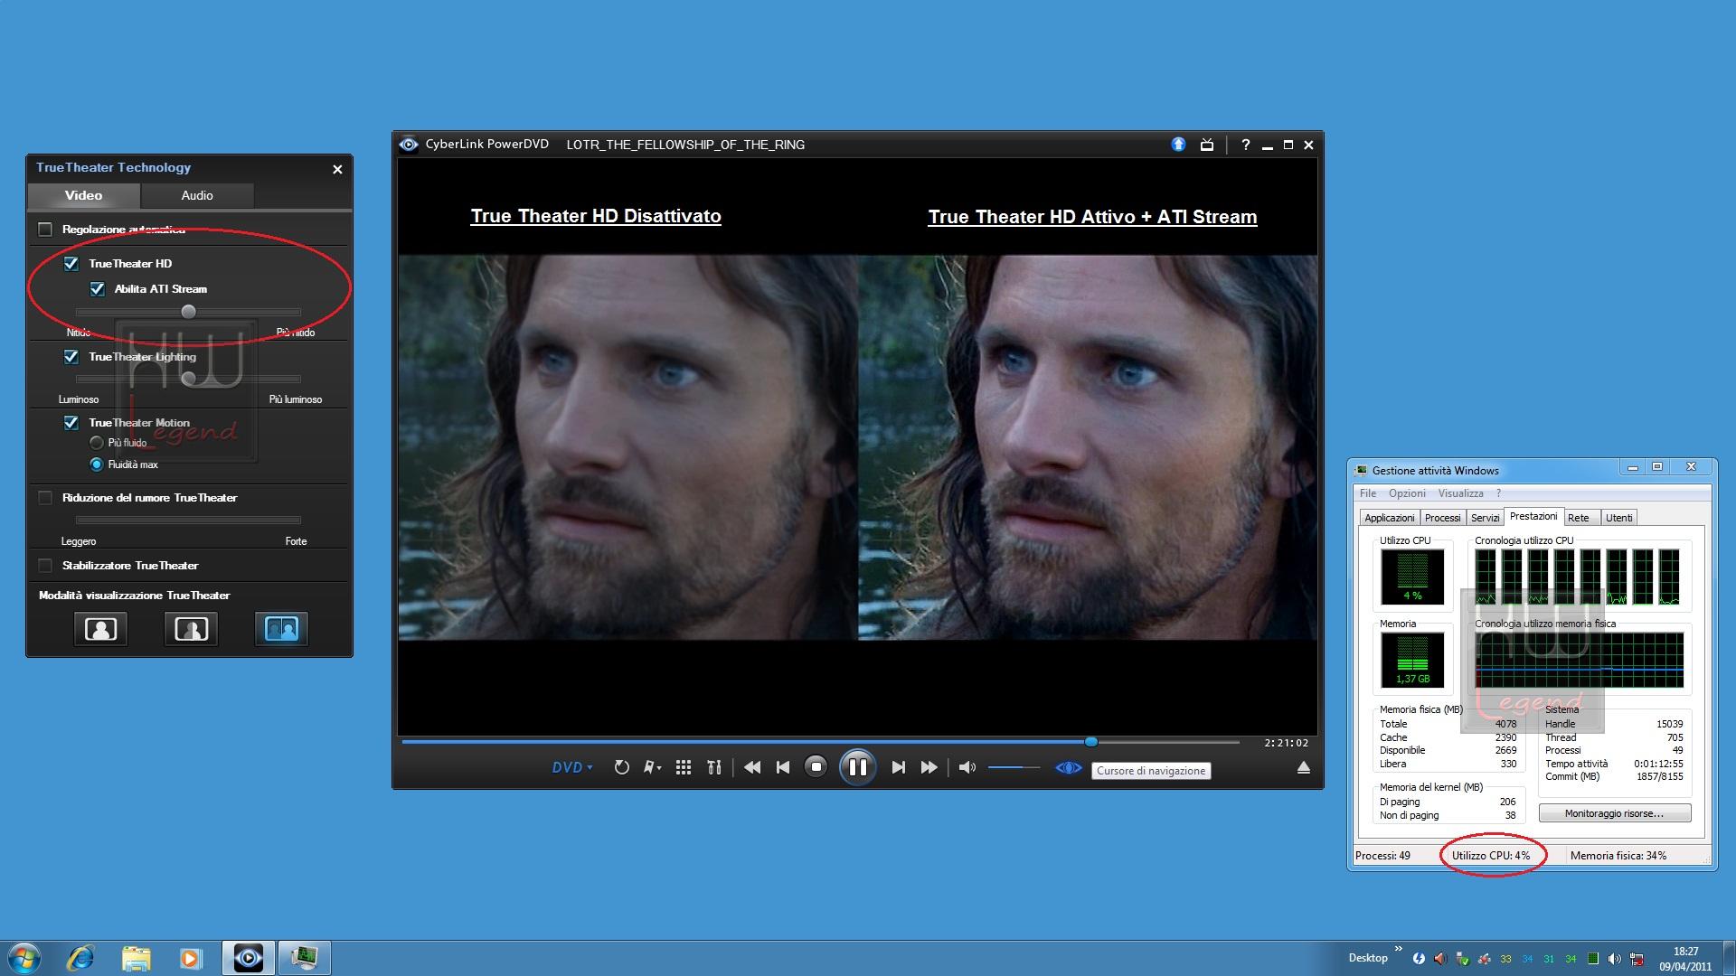Open the Windows Start menu
Image resolution: width=1736 pixels, height=976 pixels.
click(24, 958)
